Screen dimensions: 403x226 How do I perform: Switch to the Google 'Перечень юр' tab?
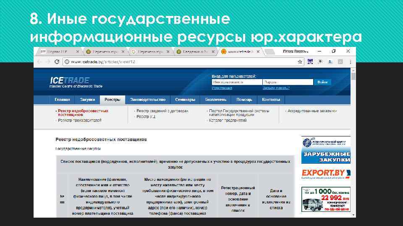tap(150, 51)
